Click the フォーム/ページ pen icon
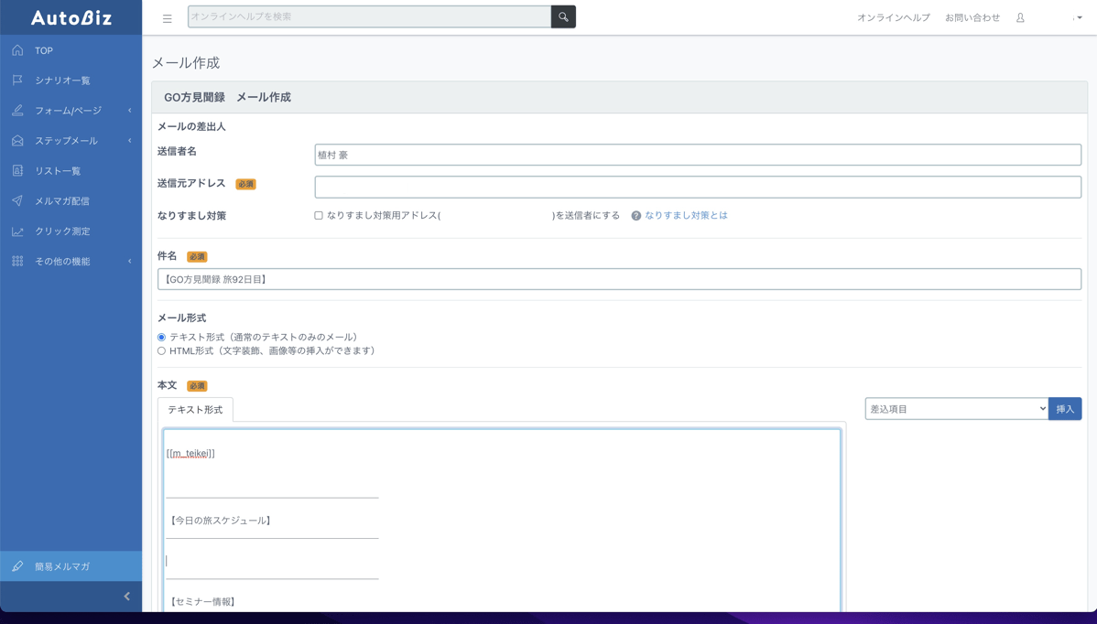 (17, 111)
